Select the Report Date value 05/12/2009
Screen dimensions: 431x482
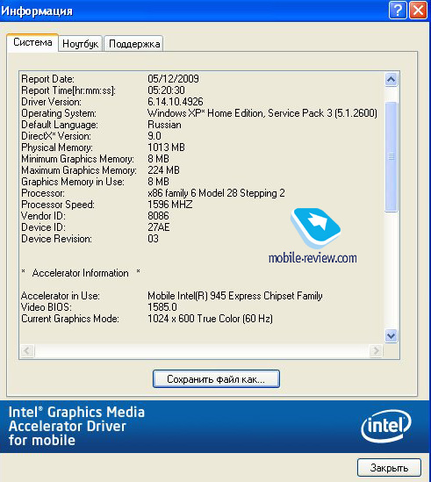pyautogui.click(x=173, y=79)
